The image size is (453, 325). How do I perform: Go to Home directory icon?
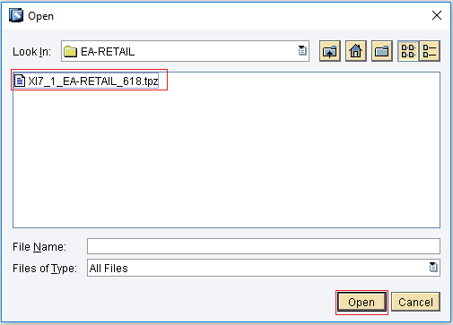tap(356, 51)
